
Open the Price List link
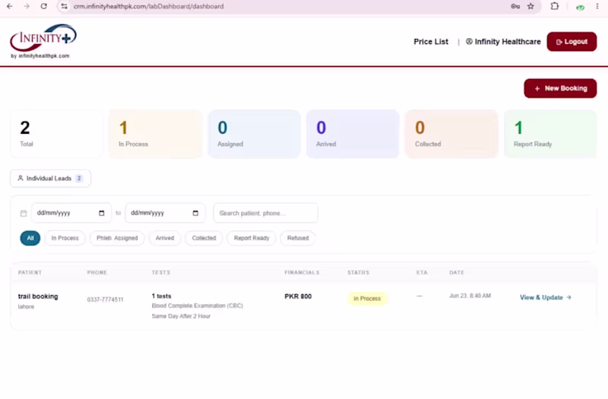[x=431, y=42]
